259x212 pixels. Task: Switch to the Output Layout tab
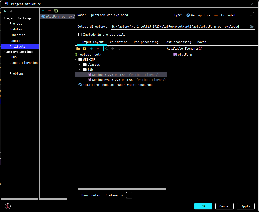(x=92, y=42)
